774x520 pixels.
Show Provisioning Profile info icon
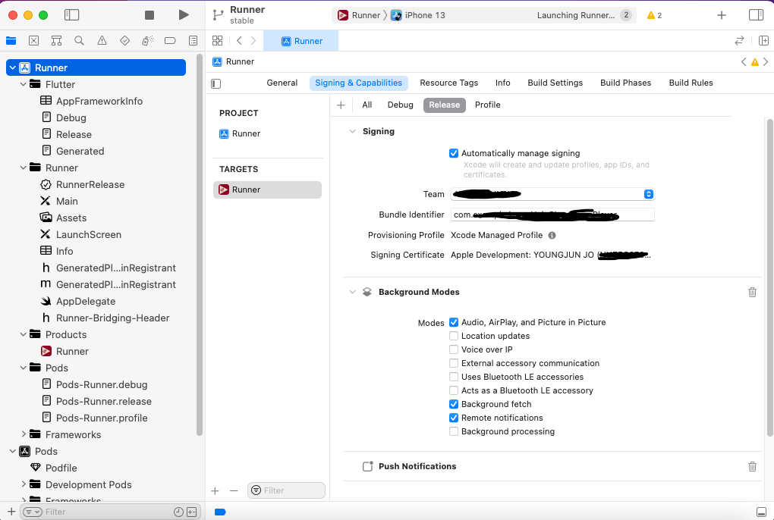(552, 235)
